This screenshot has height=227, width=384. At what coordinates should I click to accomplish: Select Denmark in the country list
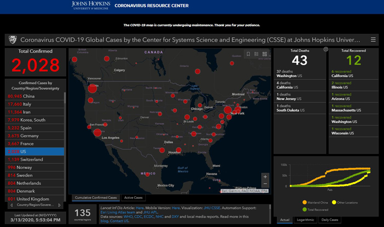pyautogui.click(x=35, y=191)
